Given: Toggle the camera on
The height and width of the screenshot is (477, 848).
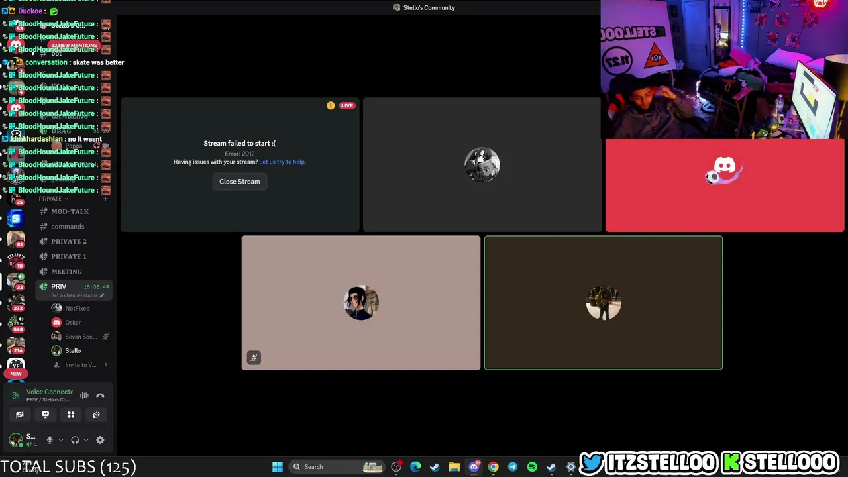Looking at the screenshot, I should [20, 415].
